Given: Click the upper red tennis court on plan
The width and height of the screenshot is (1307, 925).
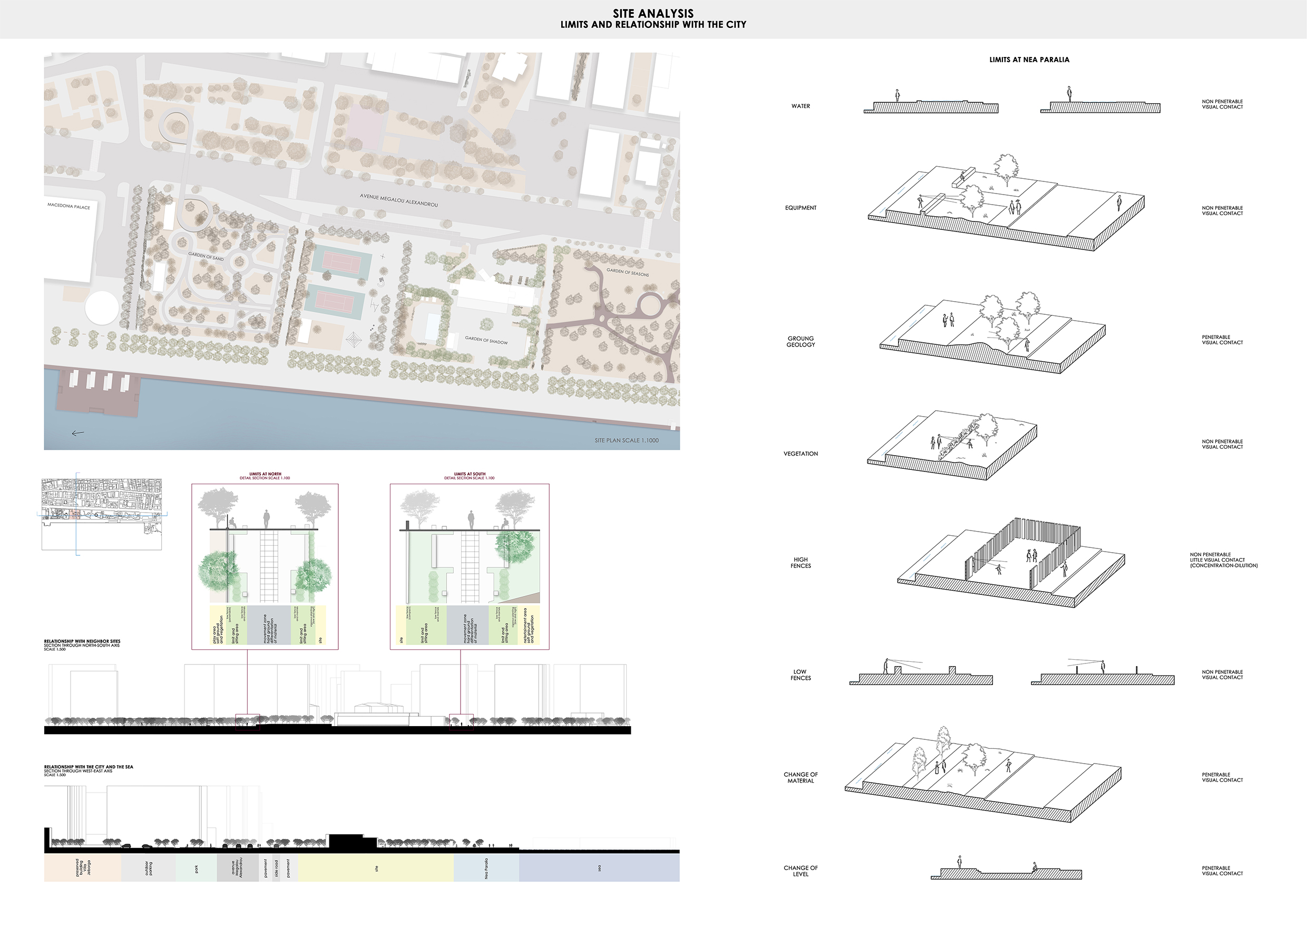Looking at the screenshot, I should tap(340, 263).
